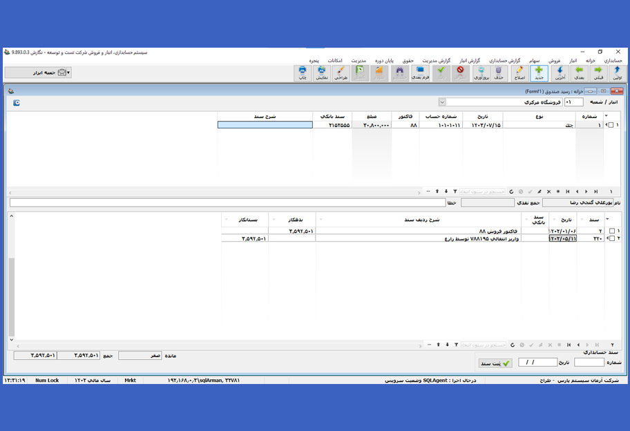Click the خطا long text field
Screen dimensions: 630x431
tap(228, 203)
